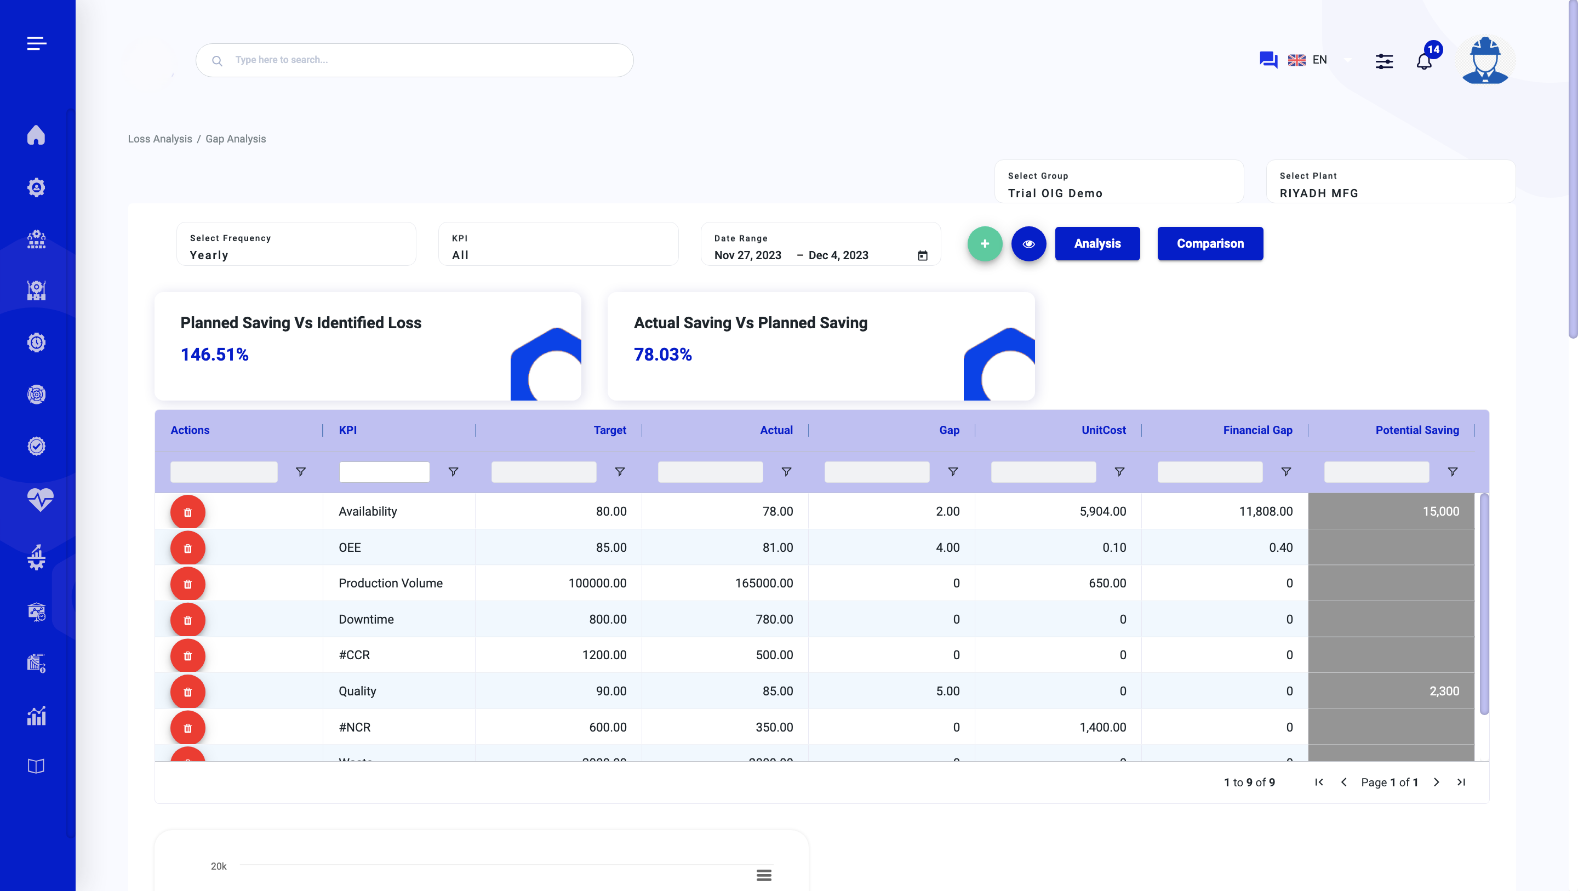Delete the Downtime row
This screenshot has width=1578, height=891.
pos(187,620)
